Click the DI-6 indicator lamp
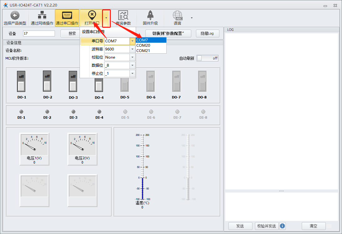342x234 pixels. (x=151, y=112)
